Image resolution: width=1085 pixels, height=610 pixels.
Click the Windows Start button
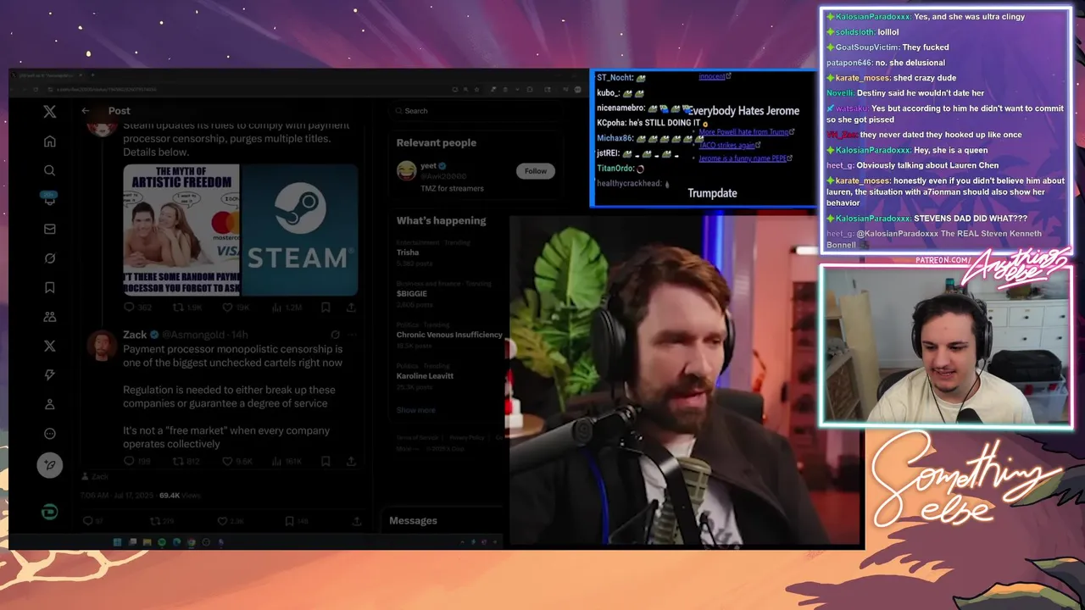coord(117,542)
